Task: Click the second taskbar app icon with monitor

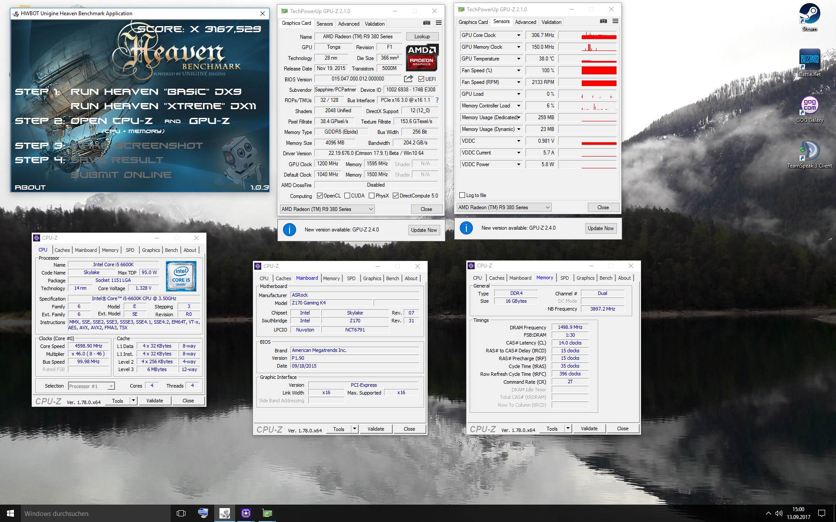Action: (x=203, y=513)
